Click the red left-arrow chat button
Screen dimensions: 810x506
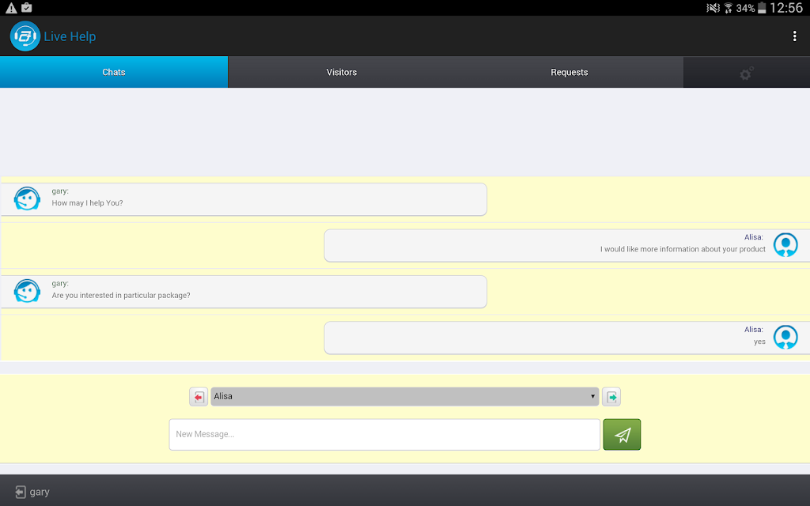point(199,397)
